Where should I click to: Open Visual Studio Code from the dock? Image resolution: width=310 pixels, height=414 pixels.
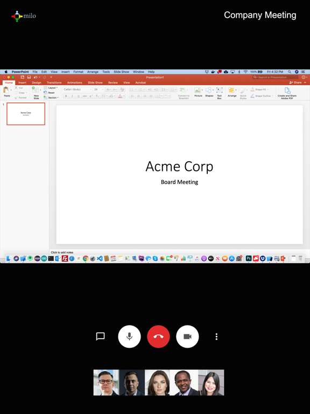pyautogui.click(x=100, y=259)
